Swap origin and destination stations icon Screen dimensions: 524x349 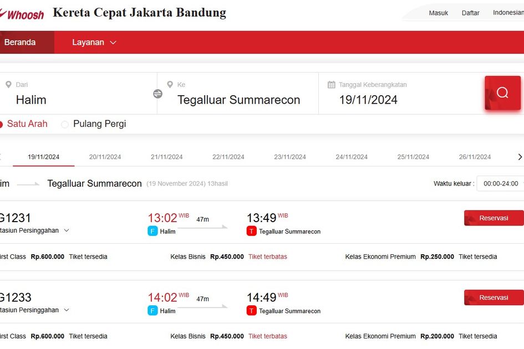pos(157,94)
